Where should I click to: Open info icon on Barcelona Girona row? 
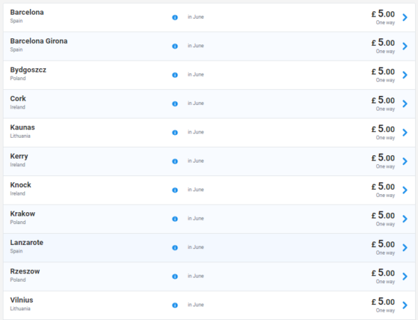click(175, 46)
